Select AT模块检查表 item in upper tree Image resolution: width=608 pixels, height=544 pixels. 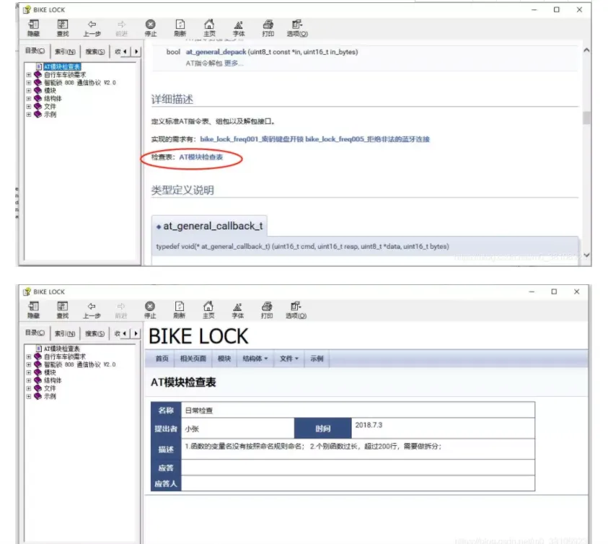(62, 67)
